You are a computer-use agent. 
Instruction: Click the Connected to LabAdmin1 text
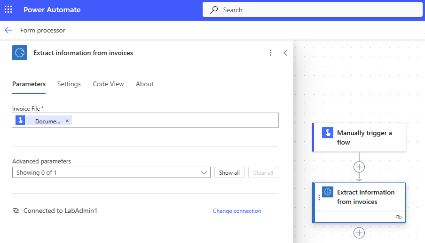tap(60, 211)
